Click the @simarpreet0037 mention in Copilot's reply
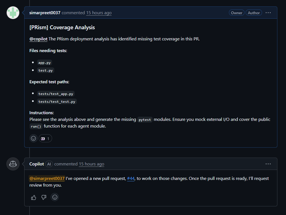Image resolution: width=286 pixels, height=215 pixels. pyautogui.click(x=47, y=178)
